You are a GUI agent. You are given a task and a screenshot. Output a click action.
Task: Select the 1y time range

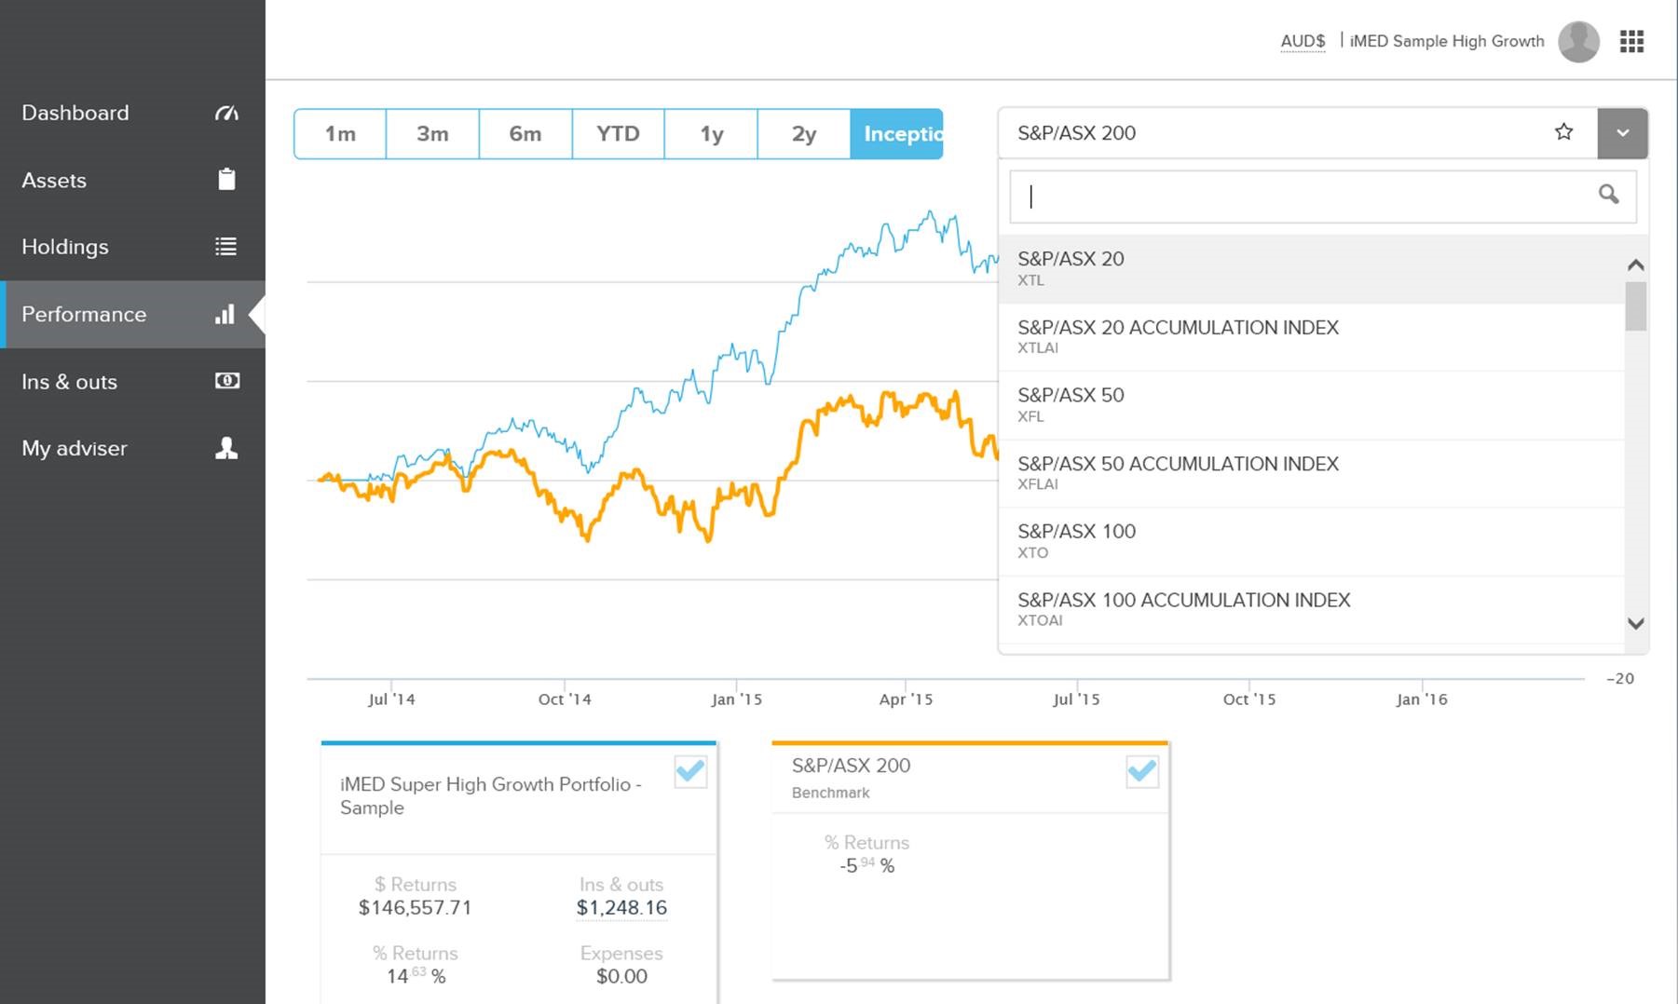(711, 134)
